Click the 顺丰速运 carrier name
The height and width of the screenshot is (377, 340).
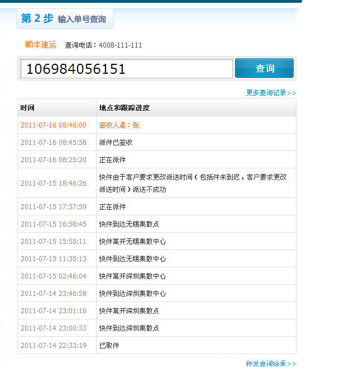pyautogui.click(x=41, y=45)
